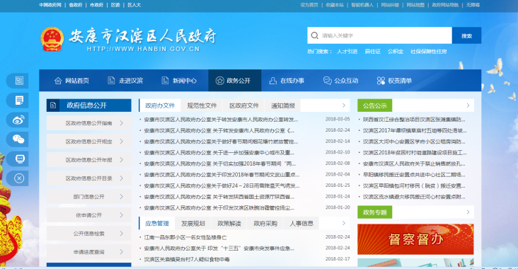Open 政府信息公开 panel heading
Viewport: 518px width, 269px height.
click(89, 105)
